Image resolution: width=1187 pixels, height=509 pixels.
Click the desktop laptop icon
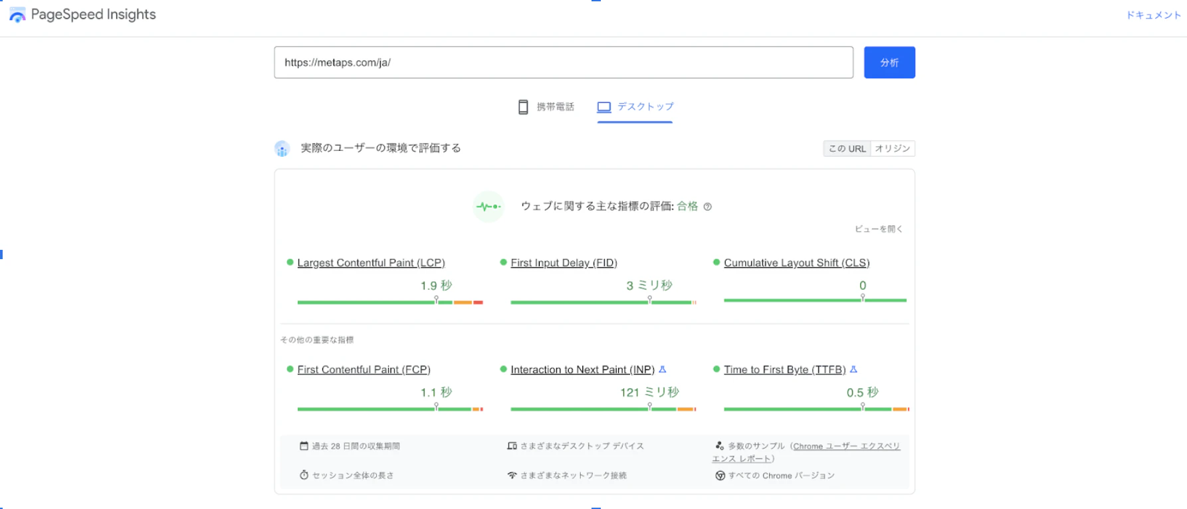[603, 107]
